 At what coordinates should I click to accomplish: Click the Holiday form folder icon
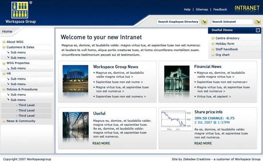(213, 44)
